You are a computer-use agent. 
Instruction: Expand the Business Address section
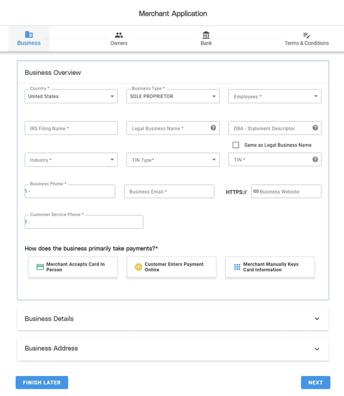[x=173, y=348]
